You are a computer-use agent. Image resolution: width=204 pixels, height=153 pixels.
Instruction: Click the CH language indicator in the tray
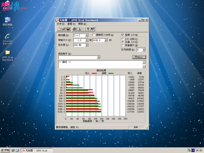[x=193, y=150]
